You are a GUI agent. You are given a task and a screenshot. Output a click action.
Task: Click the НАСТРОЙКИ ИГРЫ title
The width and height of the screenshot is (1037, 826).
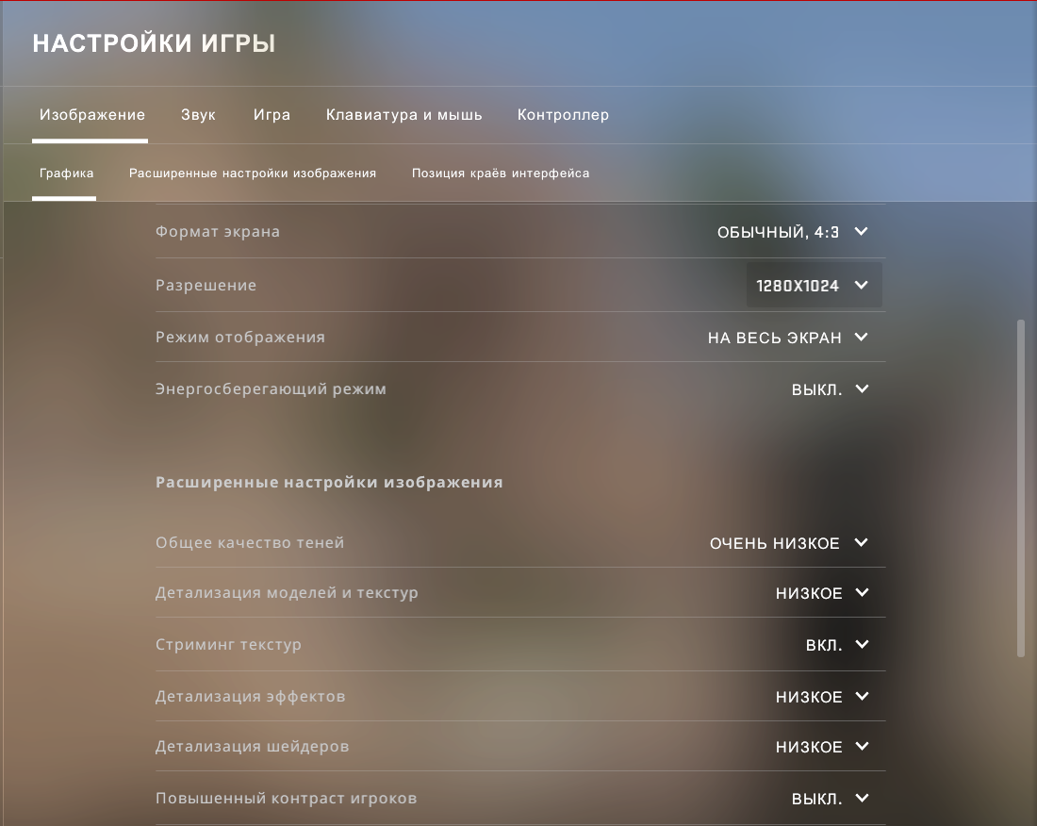(154, 43)
